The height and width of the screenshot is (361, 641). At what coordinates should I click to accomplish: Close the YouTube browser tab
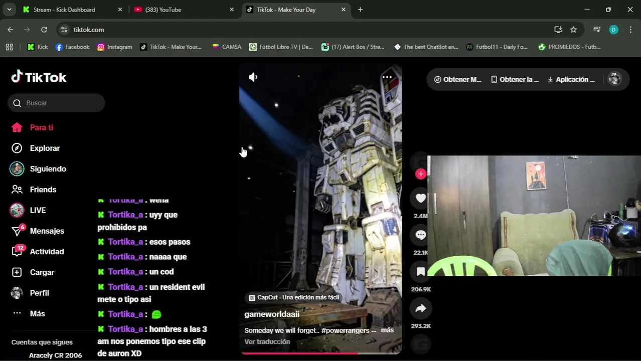tap(231, 10)
